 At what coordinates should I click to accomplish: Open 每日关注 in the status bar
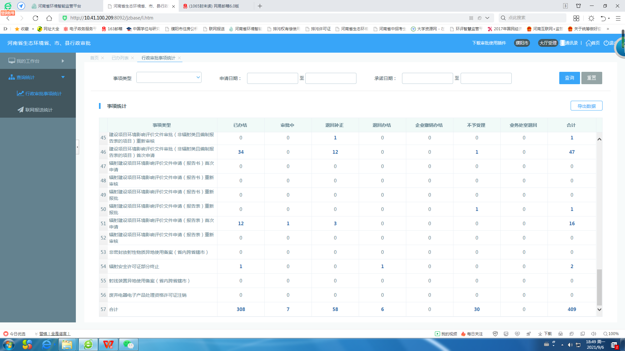click(x=472, y=334)
